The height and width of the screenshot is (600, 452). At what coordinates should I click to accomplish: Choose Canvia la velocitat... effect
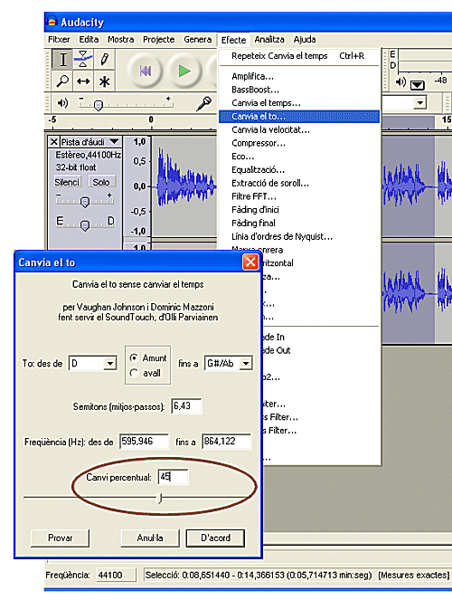pos(299,129)
